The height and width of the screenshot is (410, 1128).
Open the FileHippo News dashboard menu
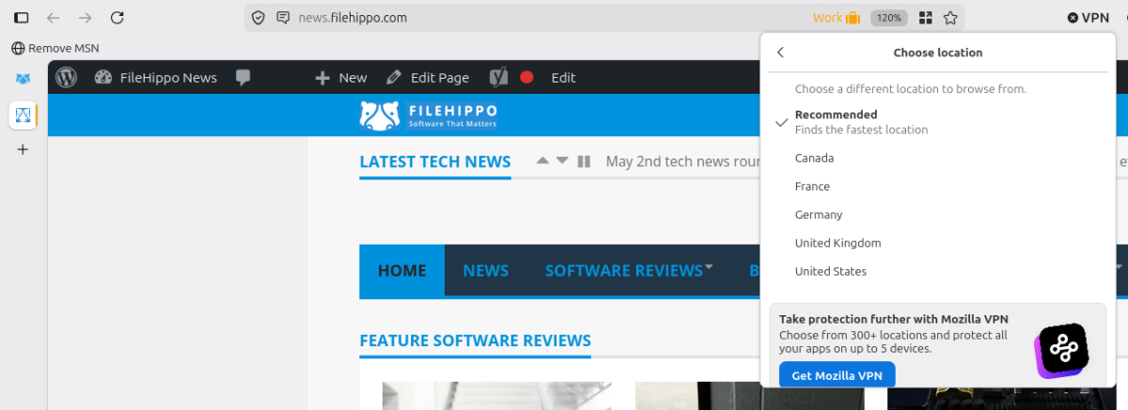[156, 78]
